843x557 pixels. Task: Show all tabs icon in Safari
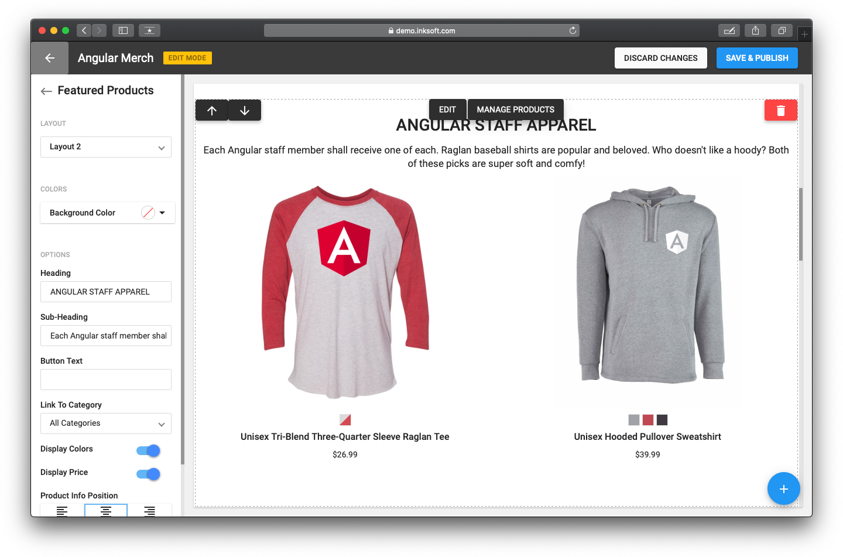click(x=782, y=30)
